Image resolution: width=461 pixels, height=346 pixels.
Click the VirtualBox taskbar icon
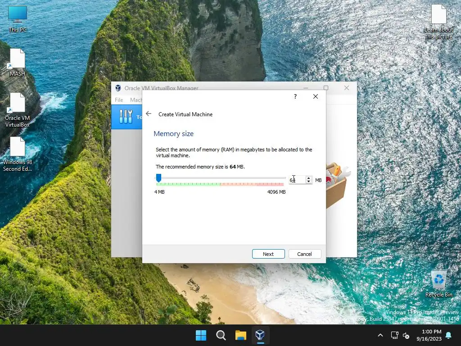260,335
